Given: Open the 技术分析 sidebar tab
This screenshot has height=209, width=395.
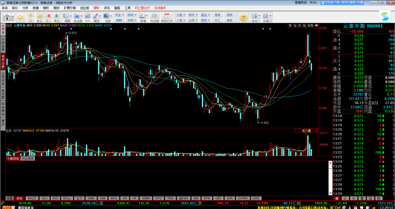Looking at the screenshot, I should pos(3,62).
